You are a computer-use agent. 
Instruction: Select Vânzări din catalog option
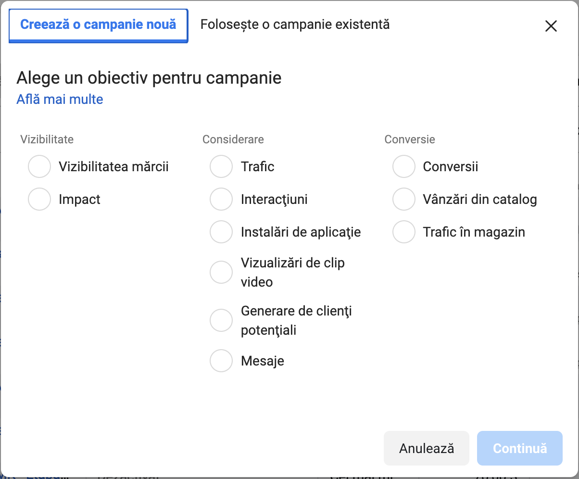click(403, 199)
